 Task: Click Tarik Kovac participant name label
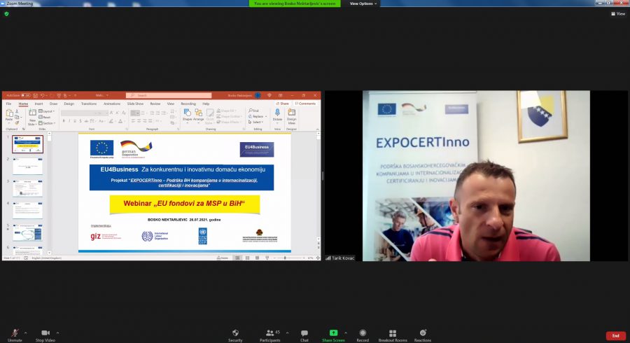click(343, 258)
